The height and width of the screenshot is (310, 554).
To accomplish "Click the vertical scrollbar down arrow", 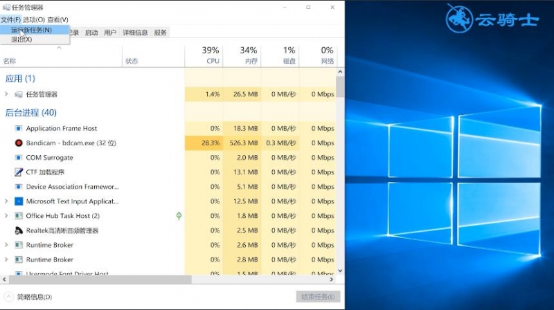I will [x=340, y=271].
